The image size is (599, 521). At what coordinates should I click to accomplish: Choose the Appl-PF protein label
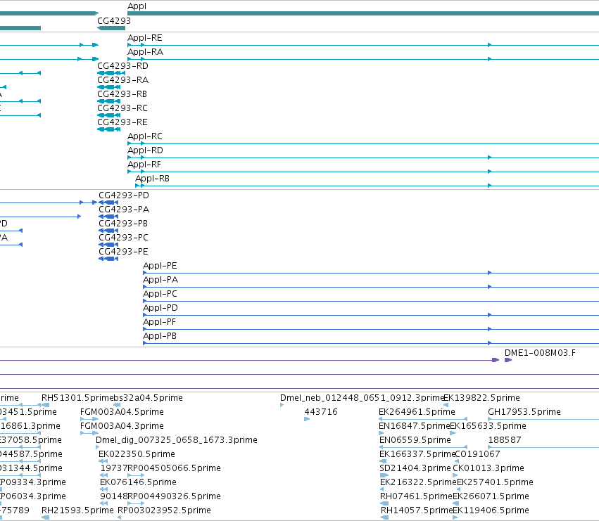pyautogui.click(x=159, y=322)
